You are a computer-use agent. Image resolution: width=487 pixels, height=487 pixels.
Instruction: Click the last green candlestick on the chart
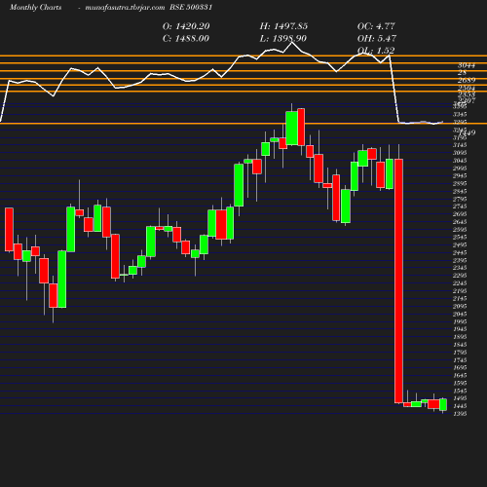[443, 404]
